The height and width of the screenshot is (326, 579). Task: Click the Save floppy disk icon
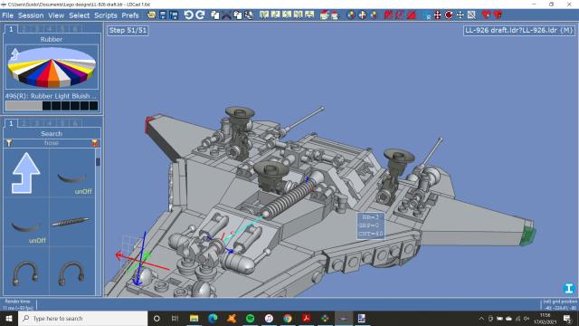tap(163, 15)
